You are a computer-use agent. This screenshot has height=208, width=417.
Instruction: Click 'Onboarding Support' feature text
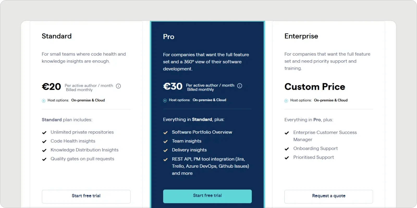tap(315, 148)
